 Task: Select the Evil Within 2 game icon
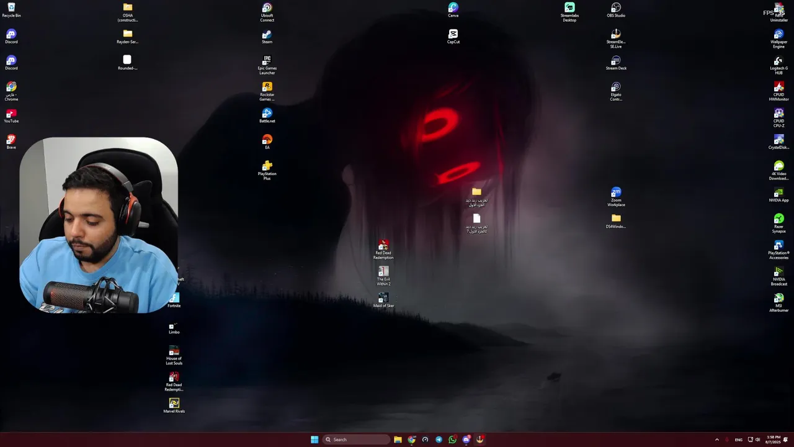pos(383,276)
